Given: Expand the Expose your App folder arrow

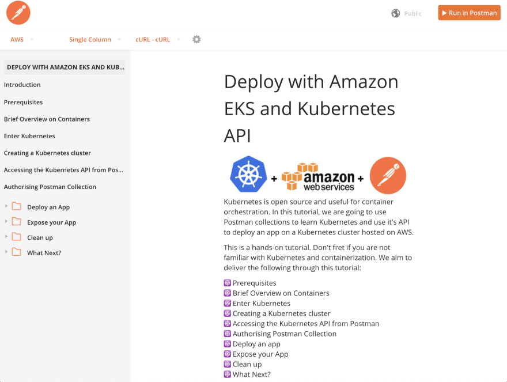Looking at the screenshot, I should [x=6, y=221].
